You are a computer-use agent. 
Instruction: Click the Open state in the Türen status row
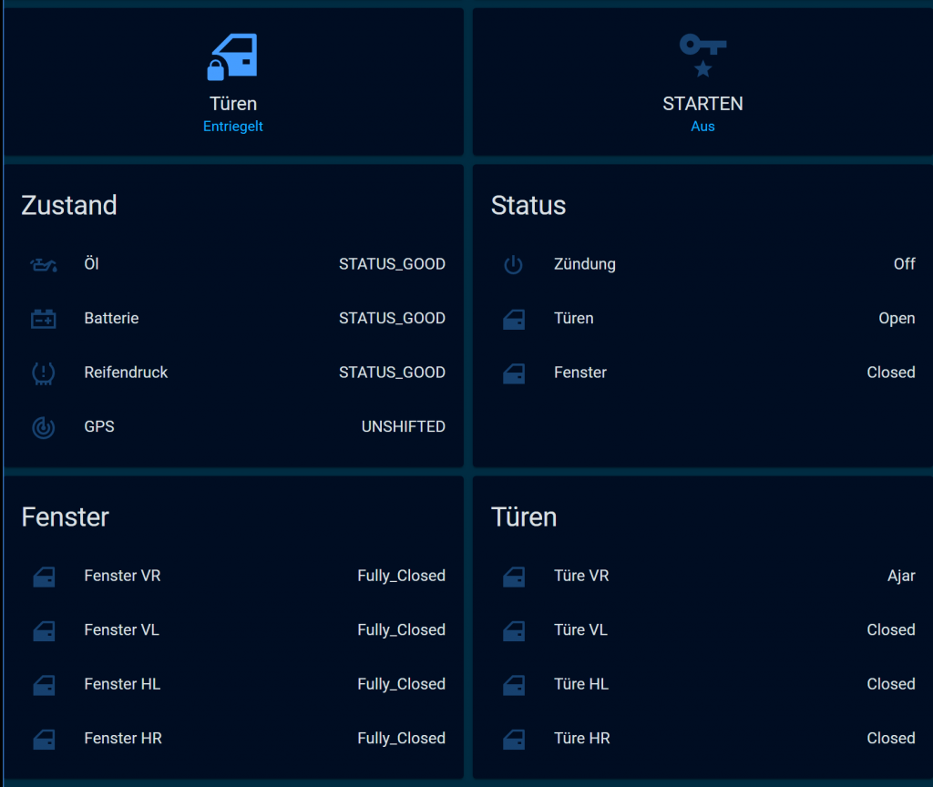[897, 319]
